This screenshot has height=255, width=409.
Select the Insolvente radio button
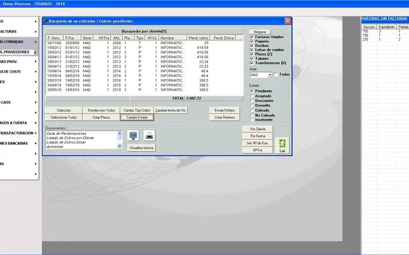[252, 120]
